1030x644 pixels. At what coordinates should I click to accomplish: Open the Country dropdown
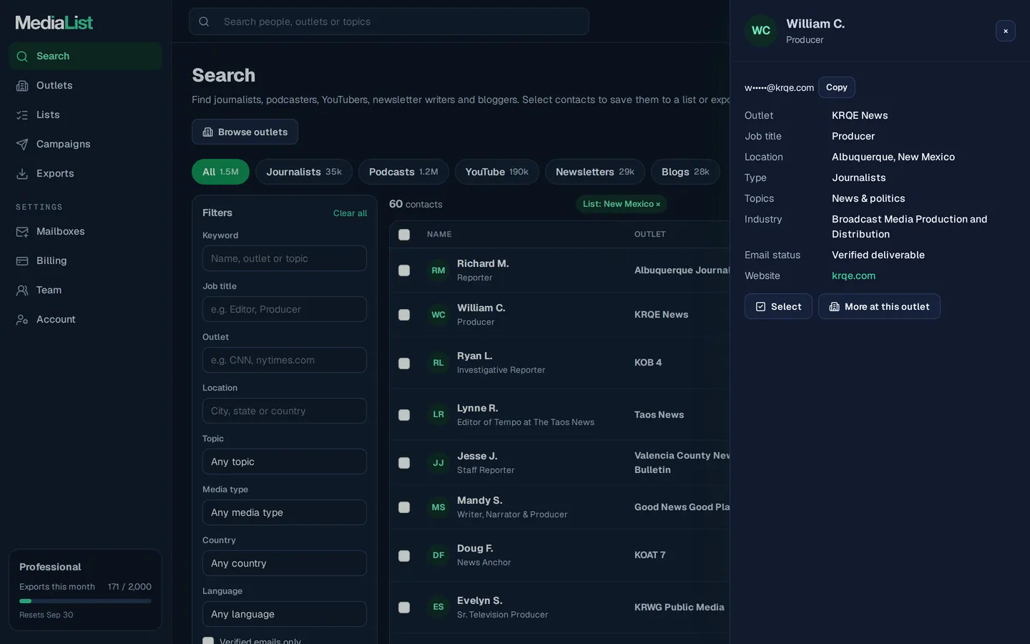285,563
